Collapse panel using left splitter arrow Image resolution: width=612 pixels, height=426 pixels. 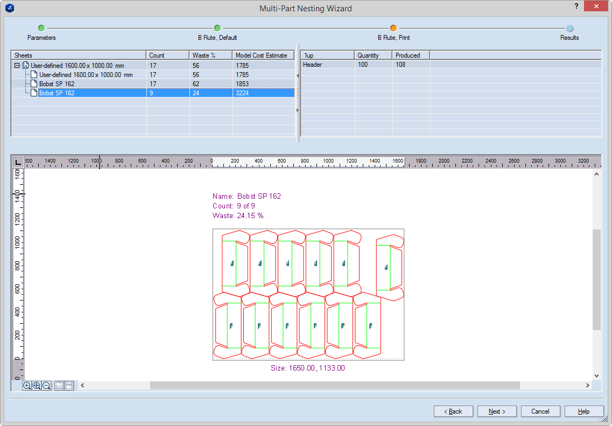298,76
